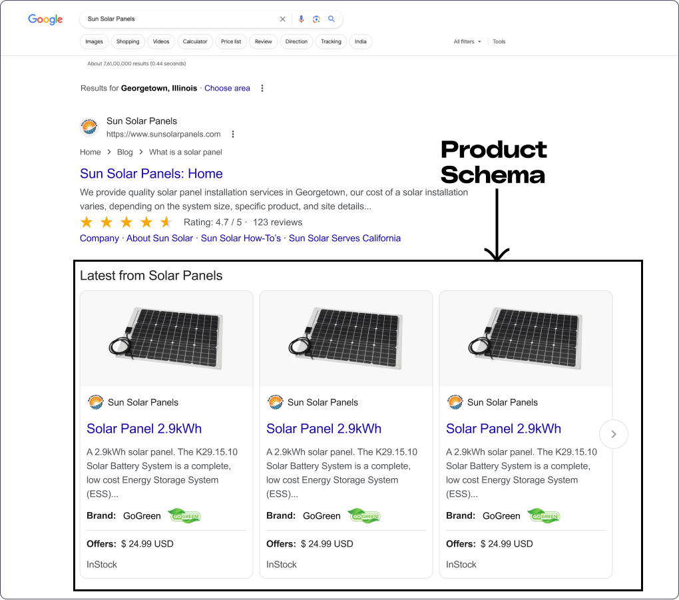Open the Sun Solar Panels: Home result
Image resolution: width=679 pixels, height=600 pixels.
151,173
